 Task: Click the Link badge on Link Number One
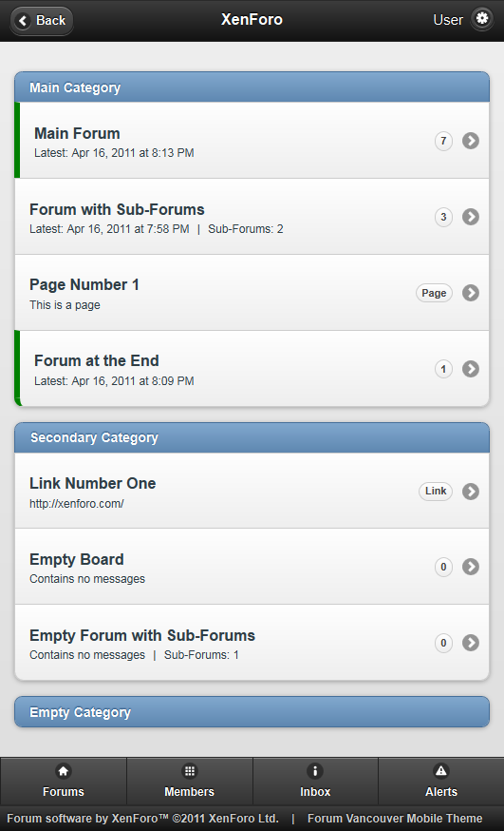pyautogui.click(x=436, y=492)
